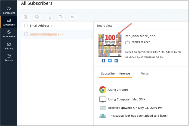Click the Using Chrome text

pos(118,90)
